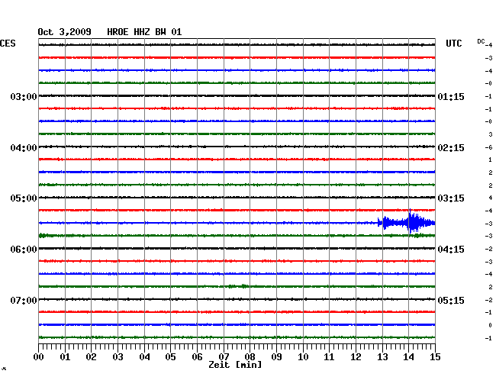Image resolution: width=496 pixels, height=377 pixels.
Task: Click minute tick label "12" on the axis
Action: coord(356,356)
